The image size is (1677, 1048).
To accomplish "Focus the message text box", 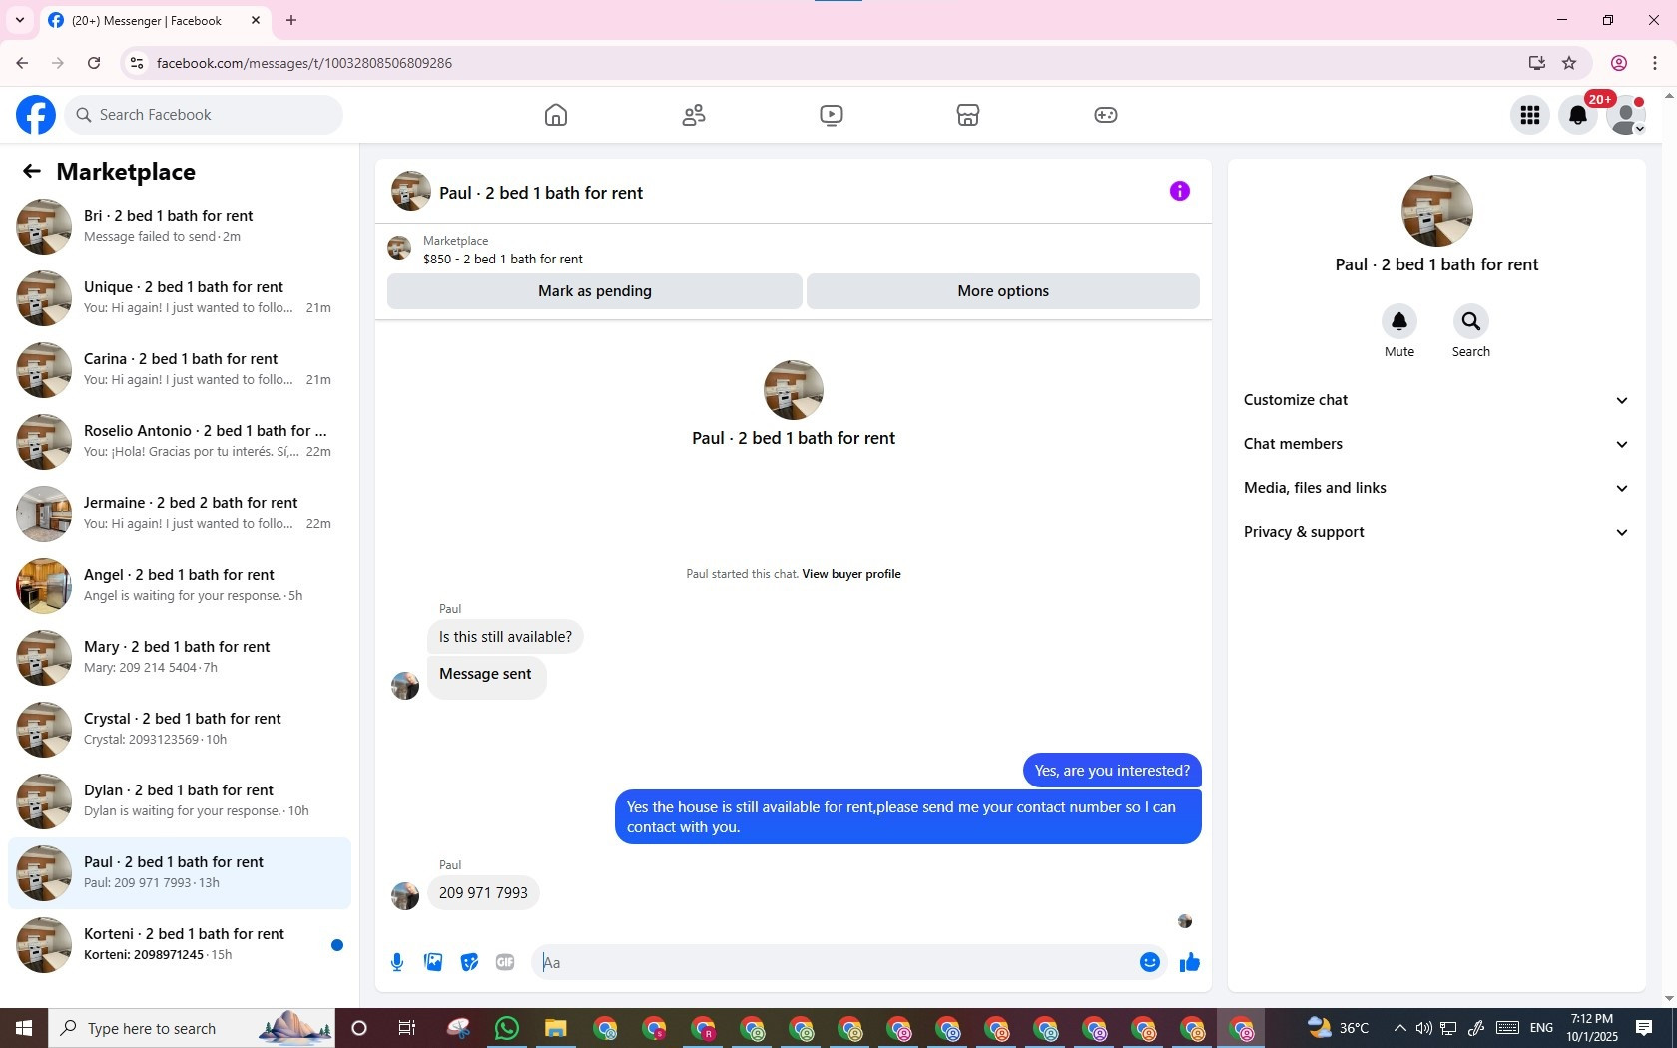I will [x=837, y=962].
